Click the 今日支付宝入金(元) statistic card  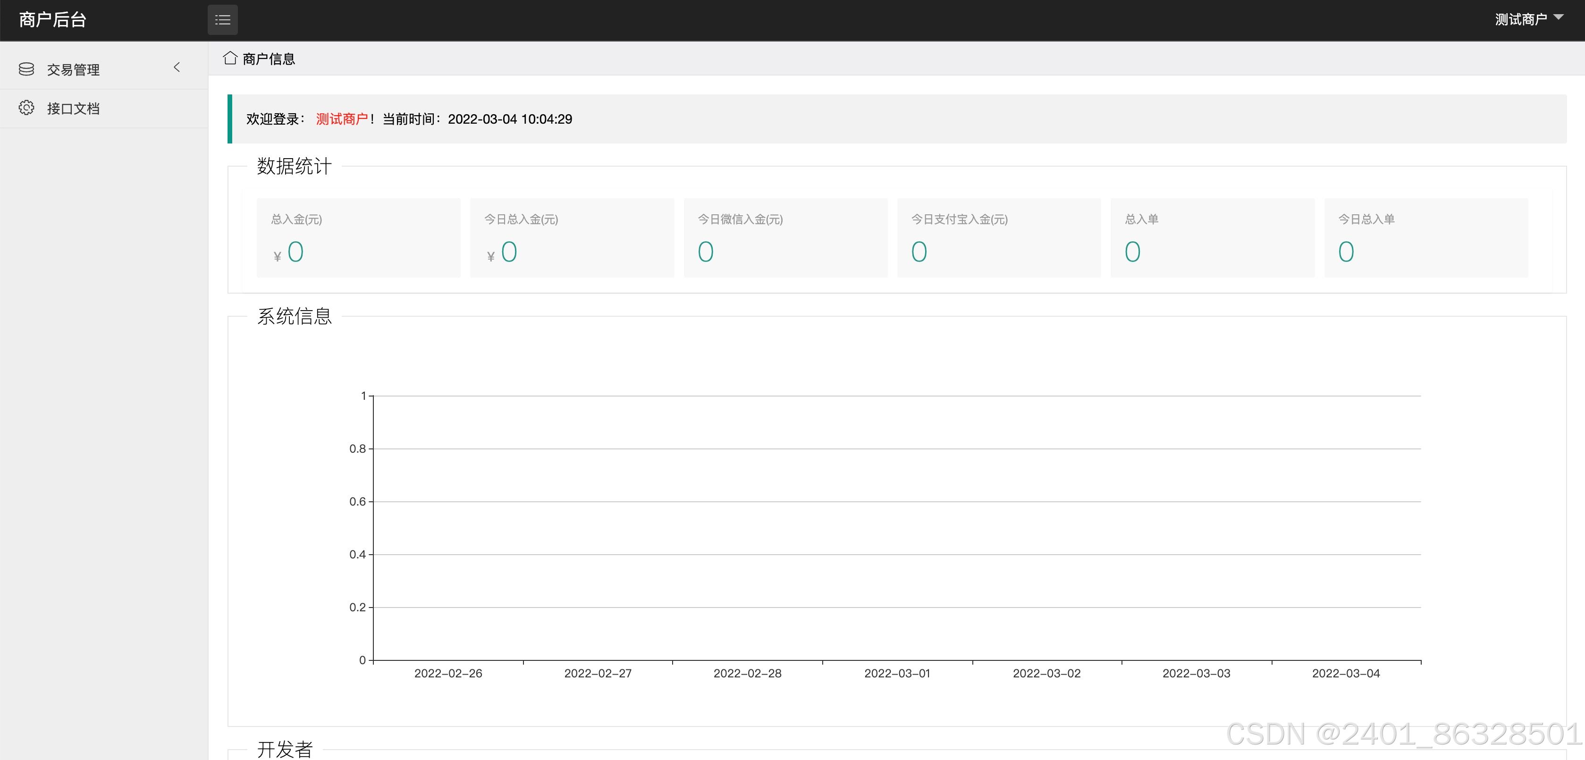click(999, 237)
